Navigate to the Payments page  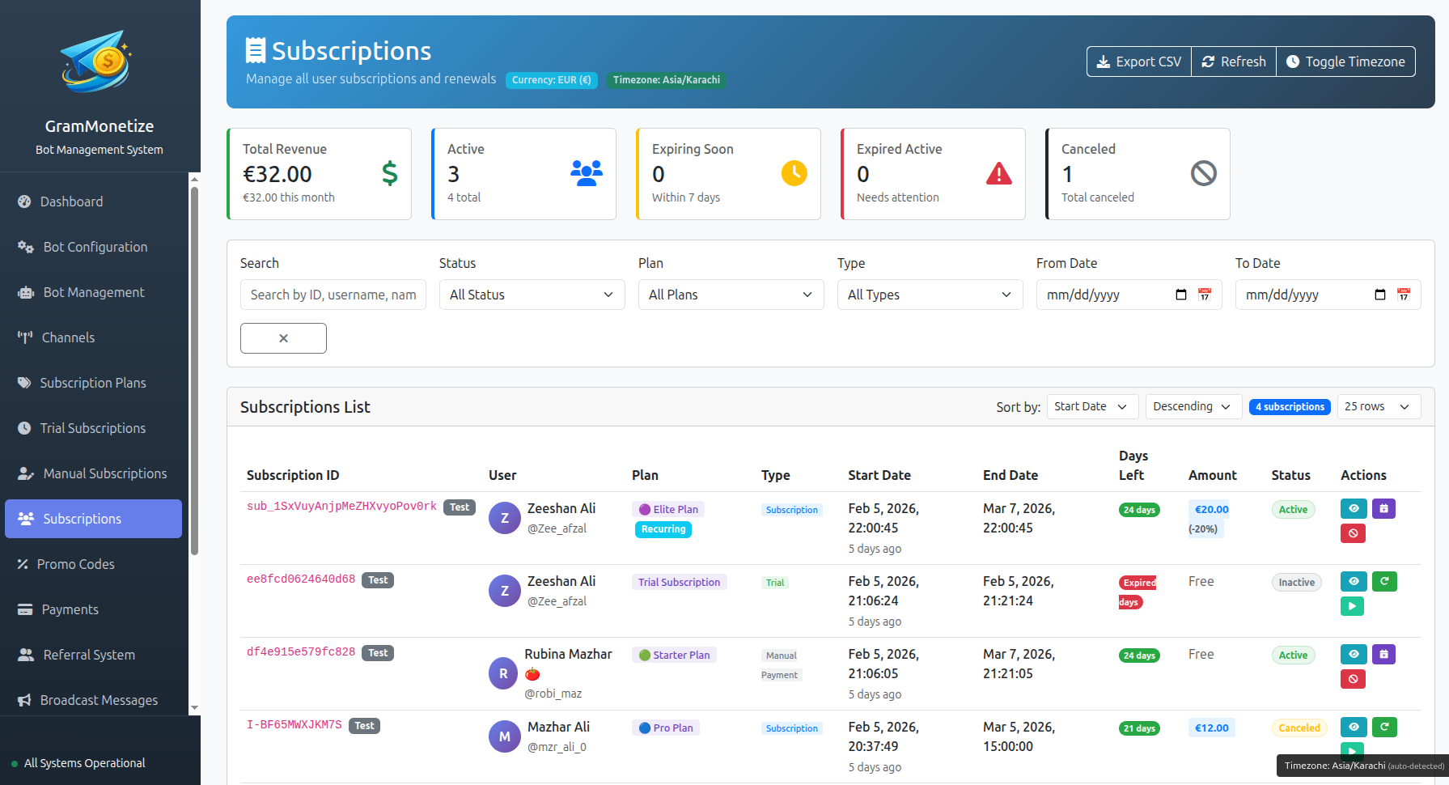coord(69,609)
